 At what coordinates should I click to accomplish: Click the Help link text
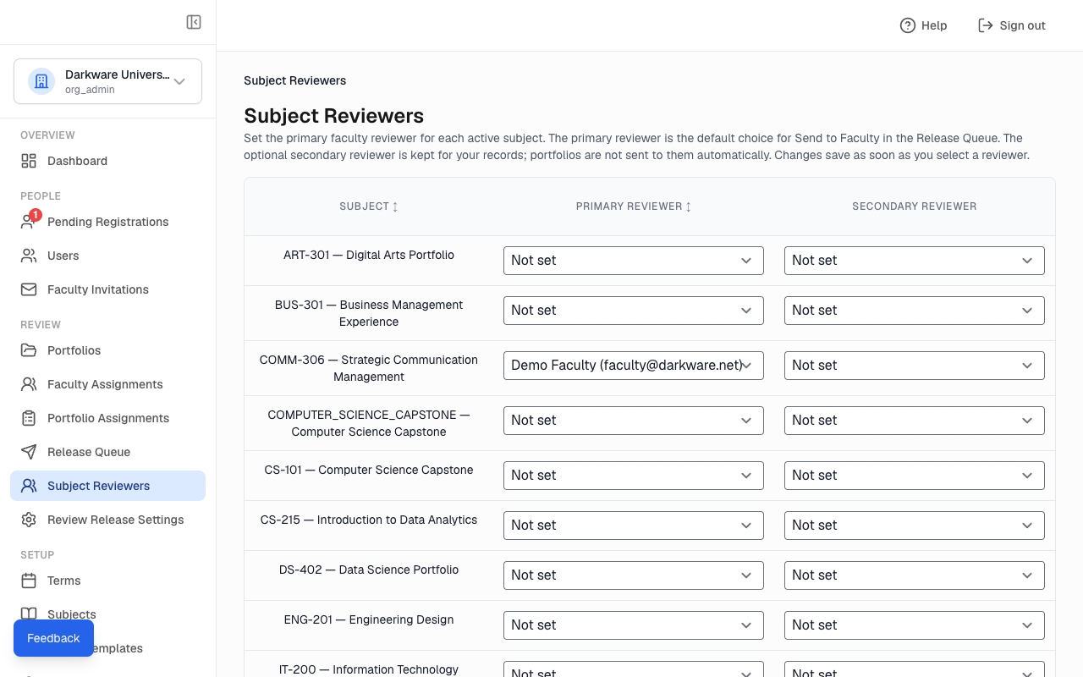[934, 25]
